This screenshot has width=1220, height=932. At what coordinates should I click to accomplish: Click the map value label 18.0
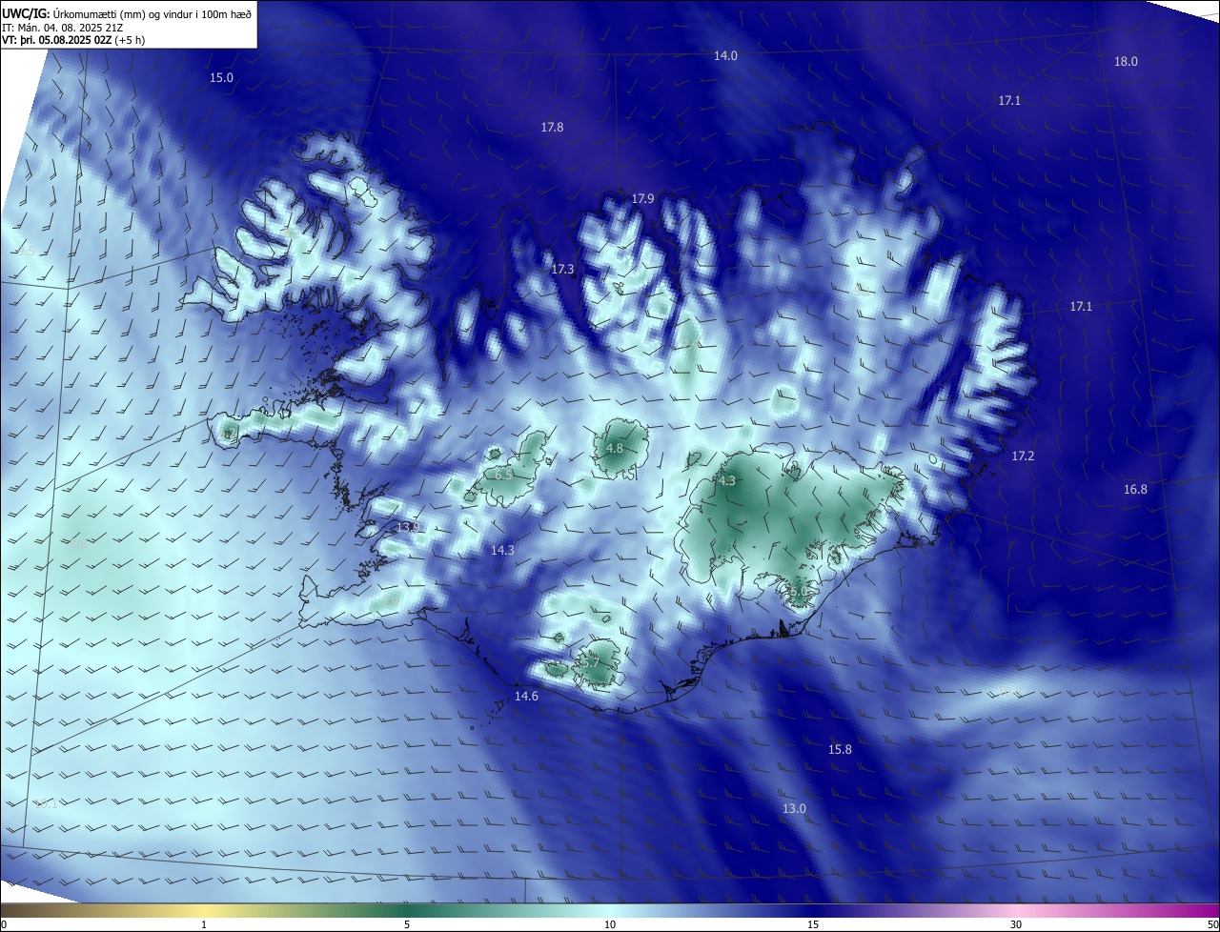pos(1126,62)
